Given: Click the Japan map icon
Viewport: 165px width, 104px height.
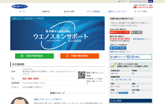Looking at the screenshot, I should click(x=113, y=65).
